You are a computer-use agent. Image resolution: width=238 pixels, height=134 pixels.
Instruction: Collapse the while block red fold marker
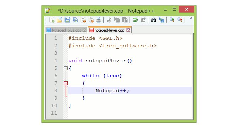pos(66,83)
